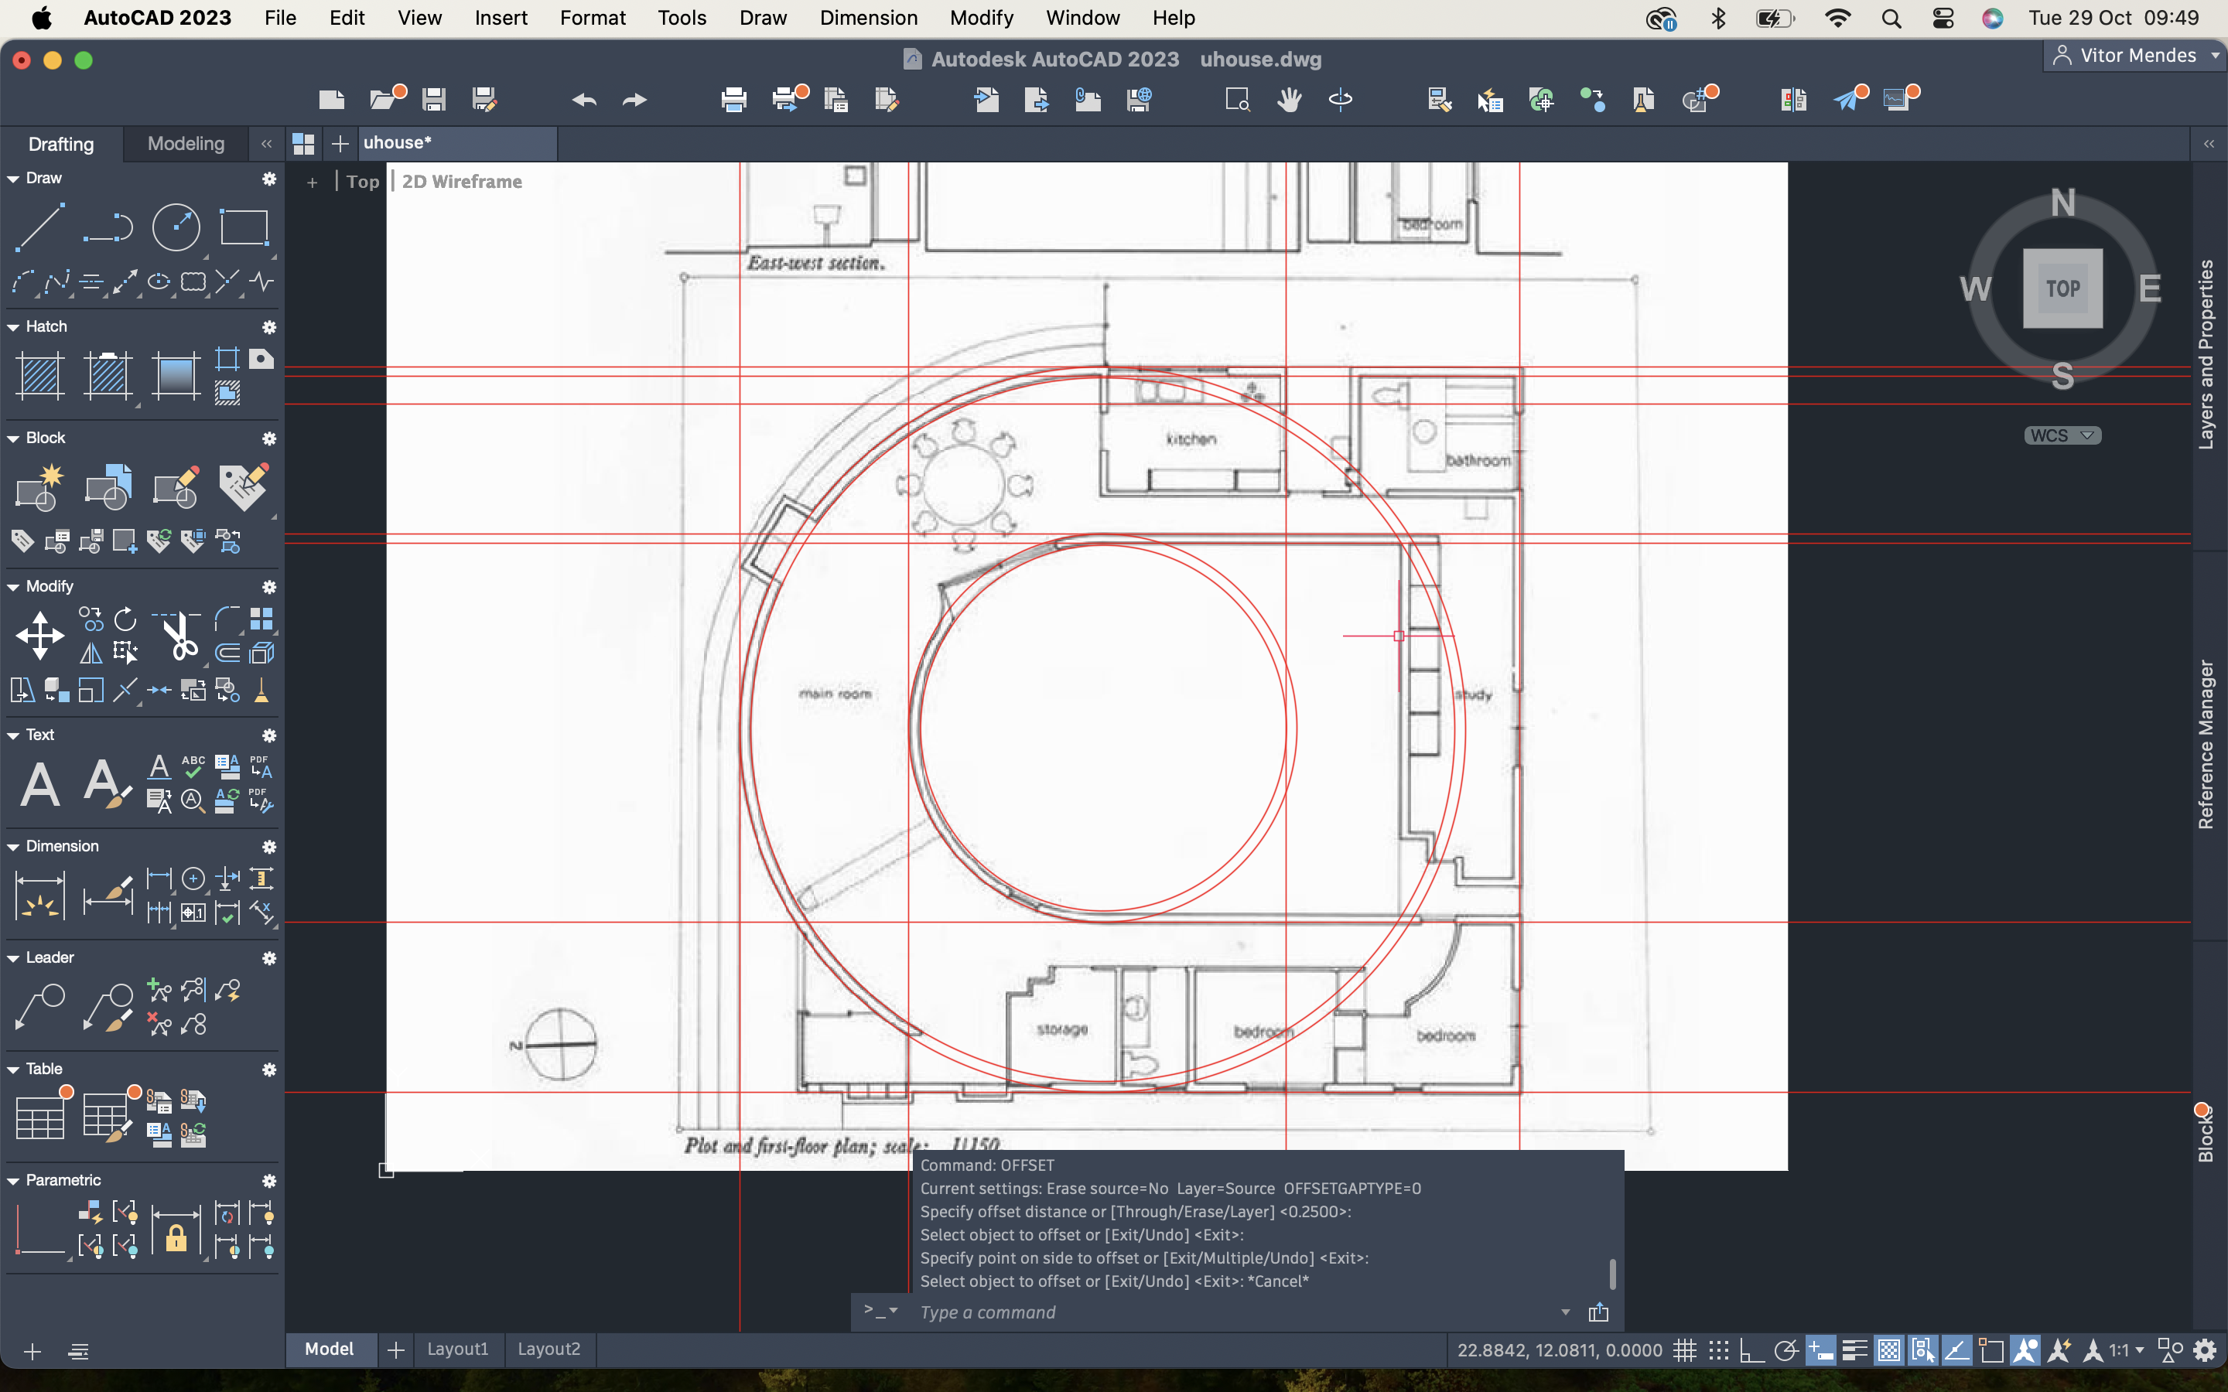
Task: Collapse the Hatch panel
Action: point(13,327)
